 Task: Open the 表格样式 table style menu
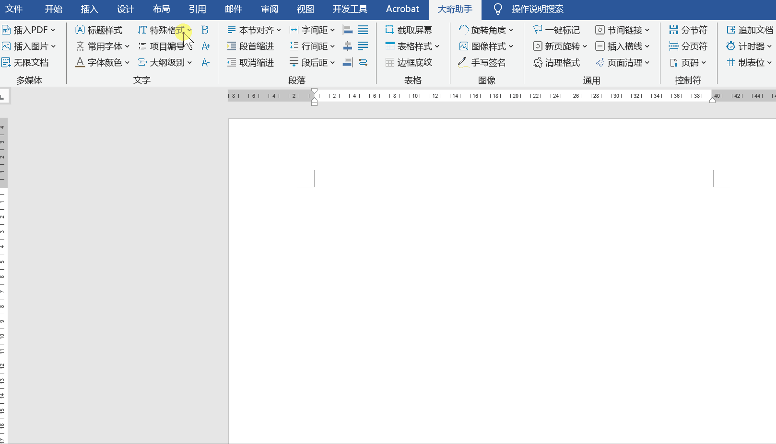(x=412, y=46)
